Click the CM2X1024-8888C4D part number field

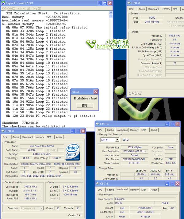coord(134,159)
